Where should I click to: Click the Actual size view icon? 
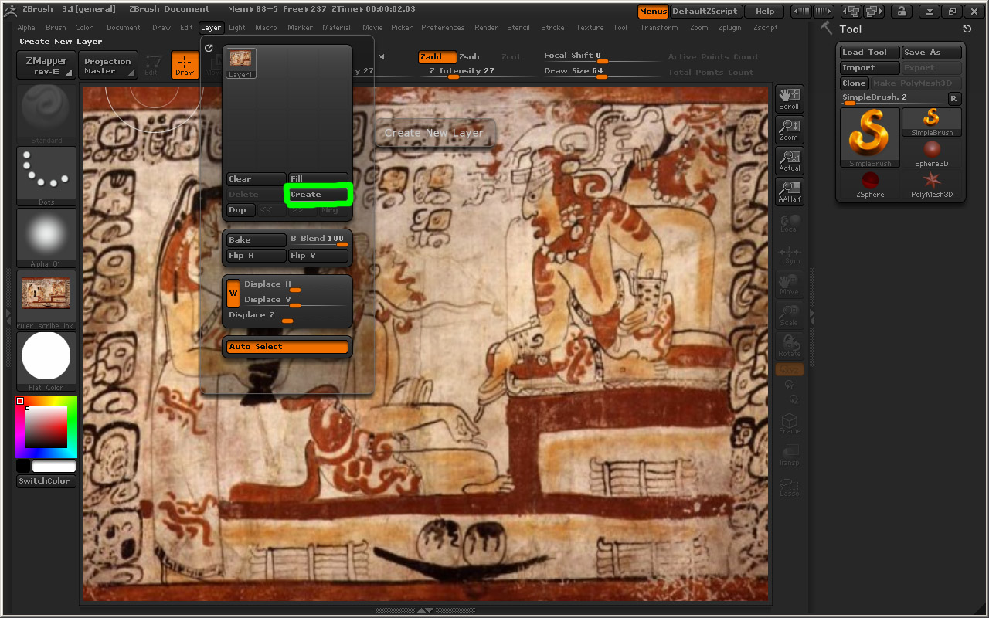pos(789,161)
